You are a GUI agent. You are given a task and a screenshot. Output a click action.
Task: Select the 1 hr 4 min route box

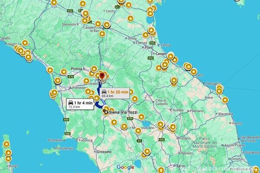point(80,104)
